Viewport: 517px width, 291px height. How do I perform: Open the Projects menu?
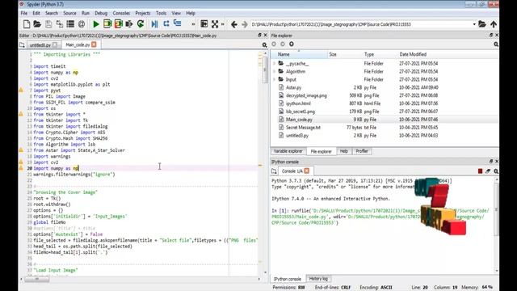coord(143,13)
